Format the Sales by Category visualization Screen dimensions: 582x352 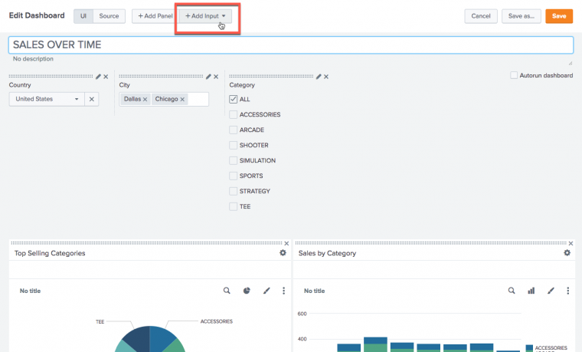coord(551,291)
